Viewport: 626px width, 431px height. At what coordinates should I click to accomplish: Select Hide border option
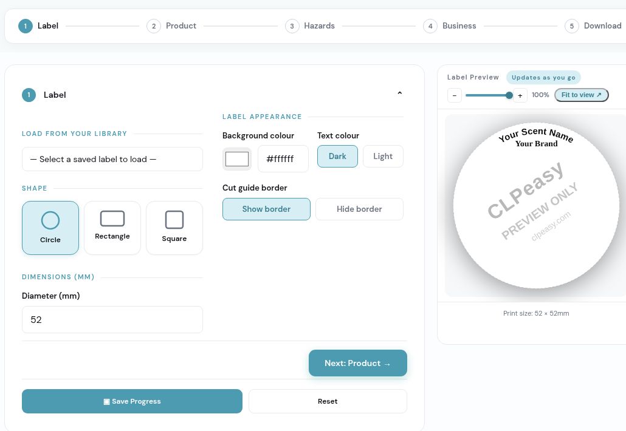point(359,209)
